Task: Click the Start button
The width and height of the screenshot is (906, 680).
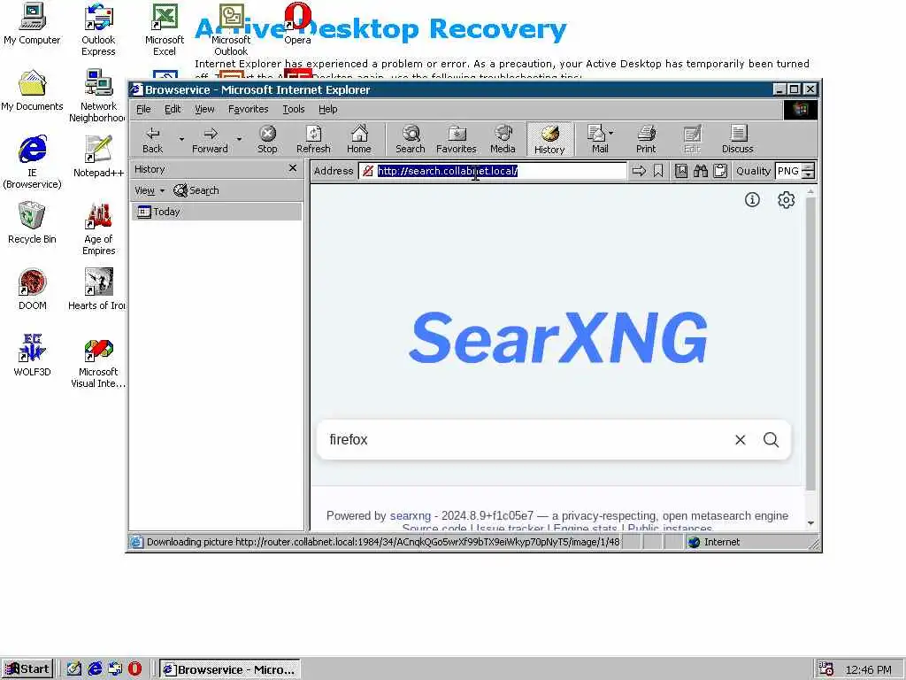Action: pyautogui.click(x=27, y=669)
